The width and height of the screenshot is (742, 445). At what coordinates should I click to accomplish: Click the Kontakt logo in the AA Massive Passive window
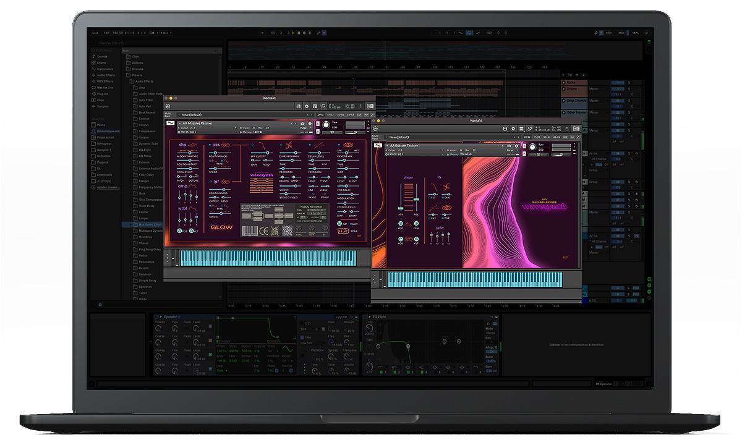point(168,106)
